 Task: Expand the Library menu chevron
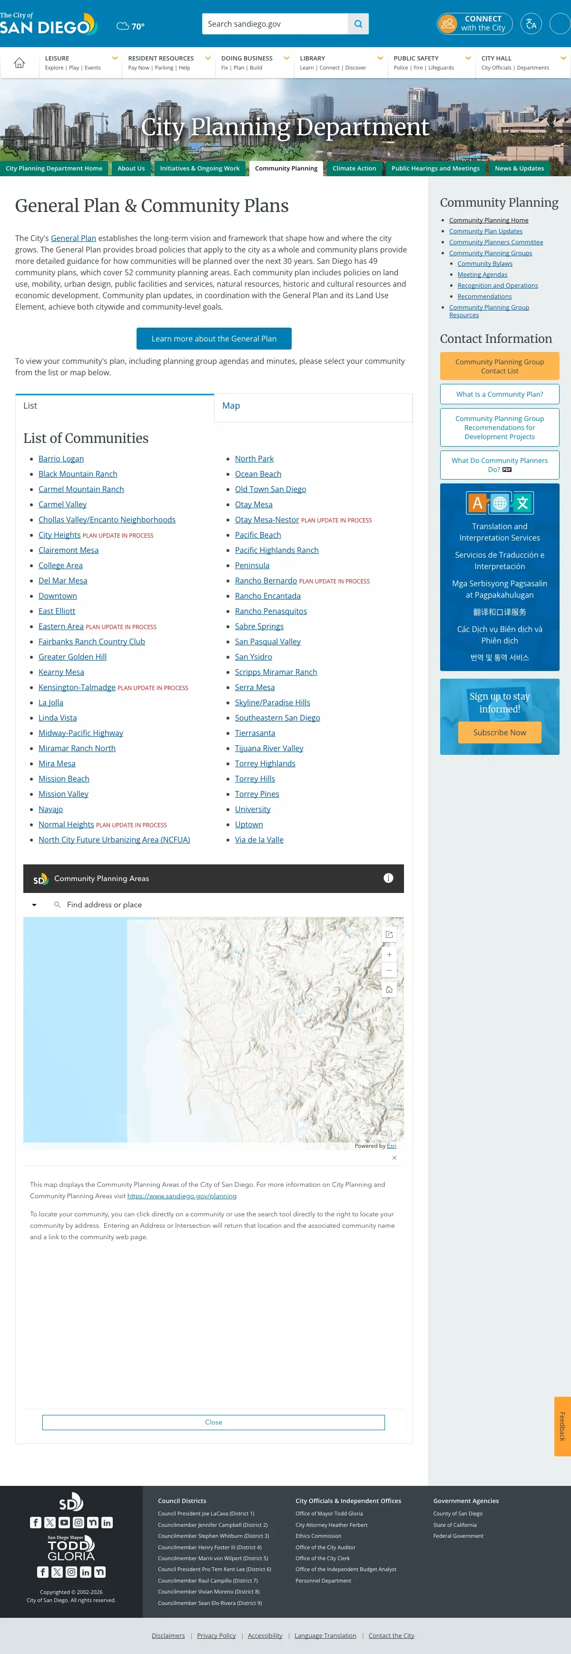pos(380,58)
